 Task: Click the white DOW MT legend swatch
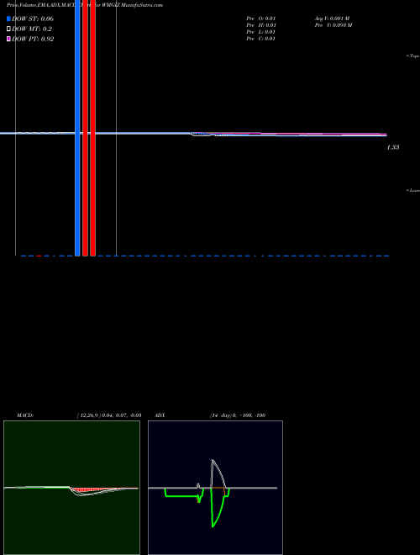[x=8, y=29]
